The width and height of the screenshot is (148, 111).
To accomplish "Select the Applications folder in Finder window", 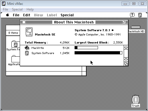I will click(x=16, y=59).
